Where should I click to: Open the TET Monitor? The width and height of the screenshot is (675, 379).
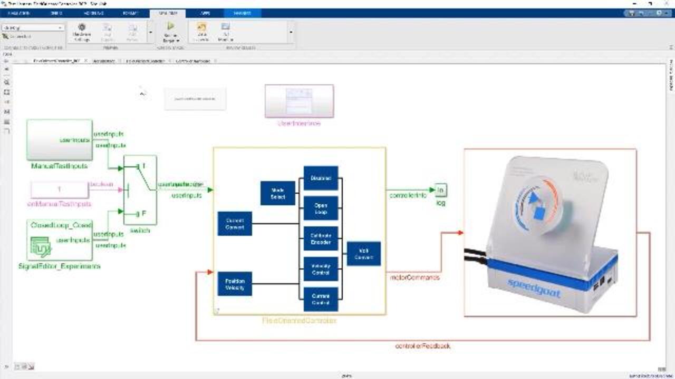(225, 32)
